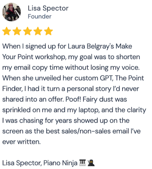Screen dimensions: 152x169
Task: Click the reviewer name Lisa Spector
Action: tap(48, 8)
